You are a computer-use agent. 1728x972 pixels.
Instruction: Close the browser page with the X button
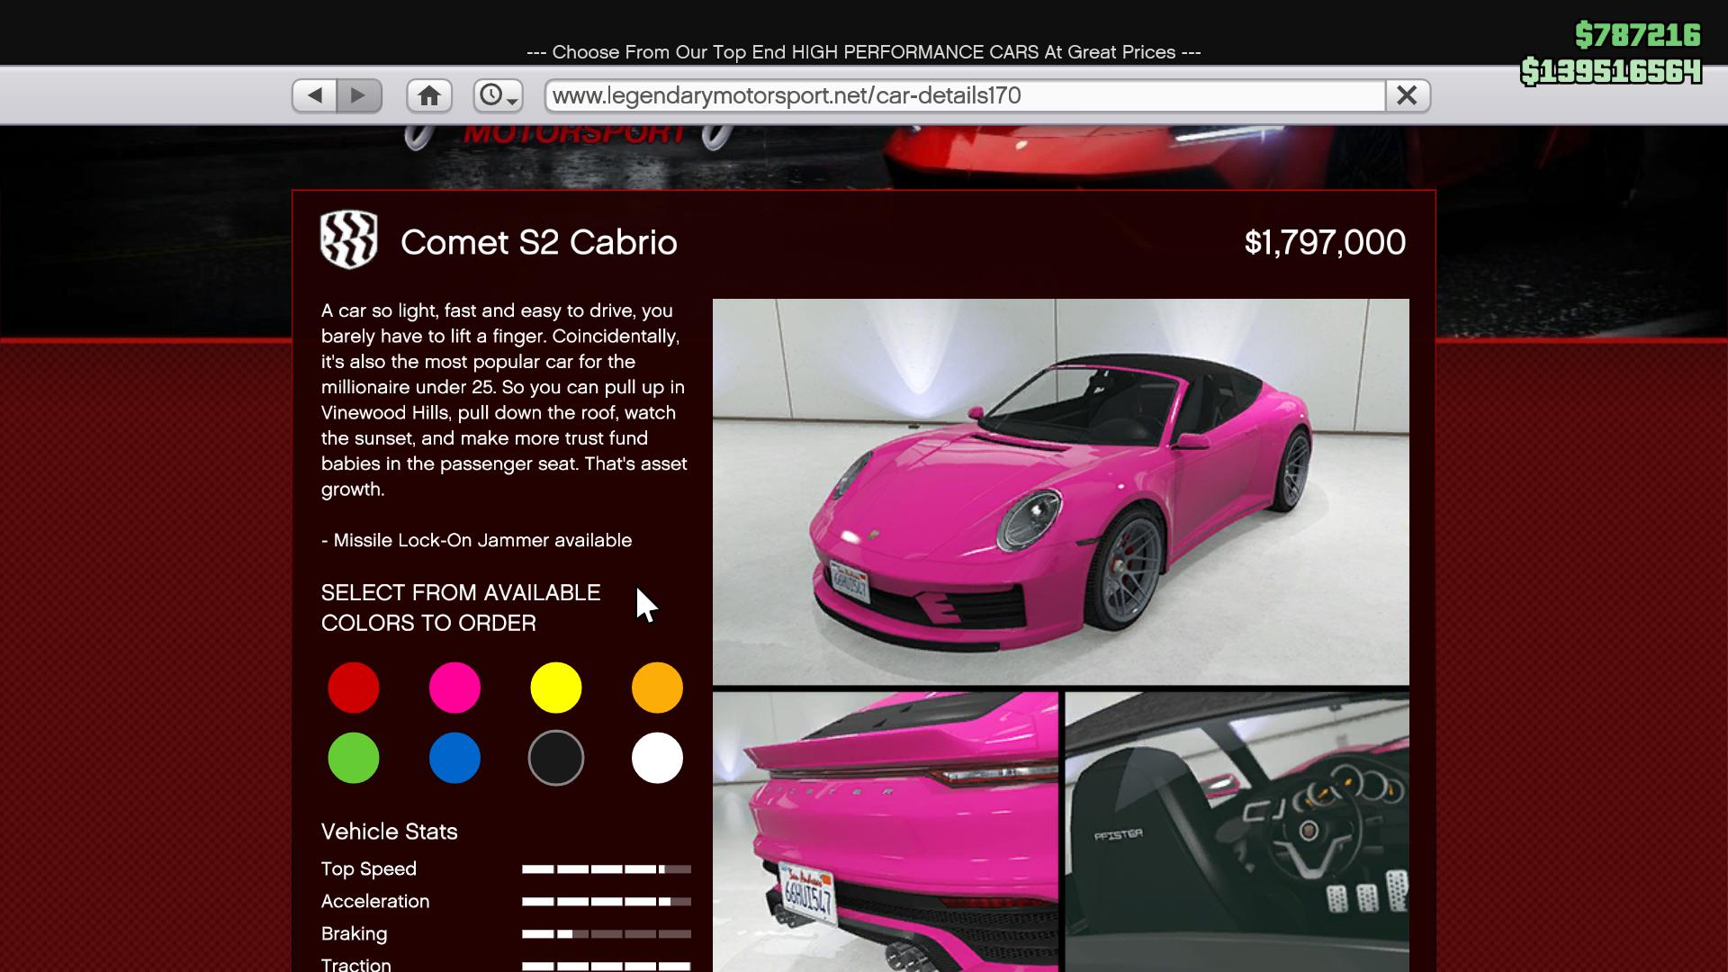click(1408, 95)
